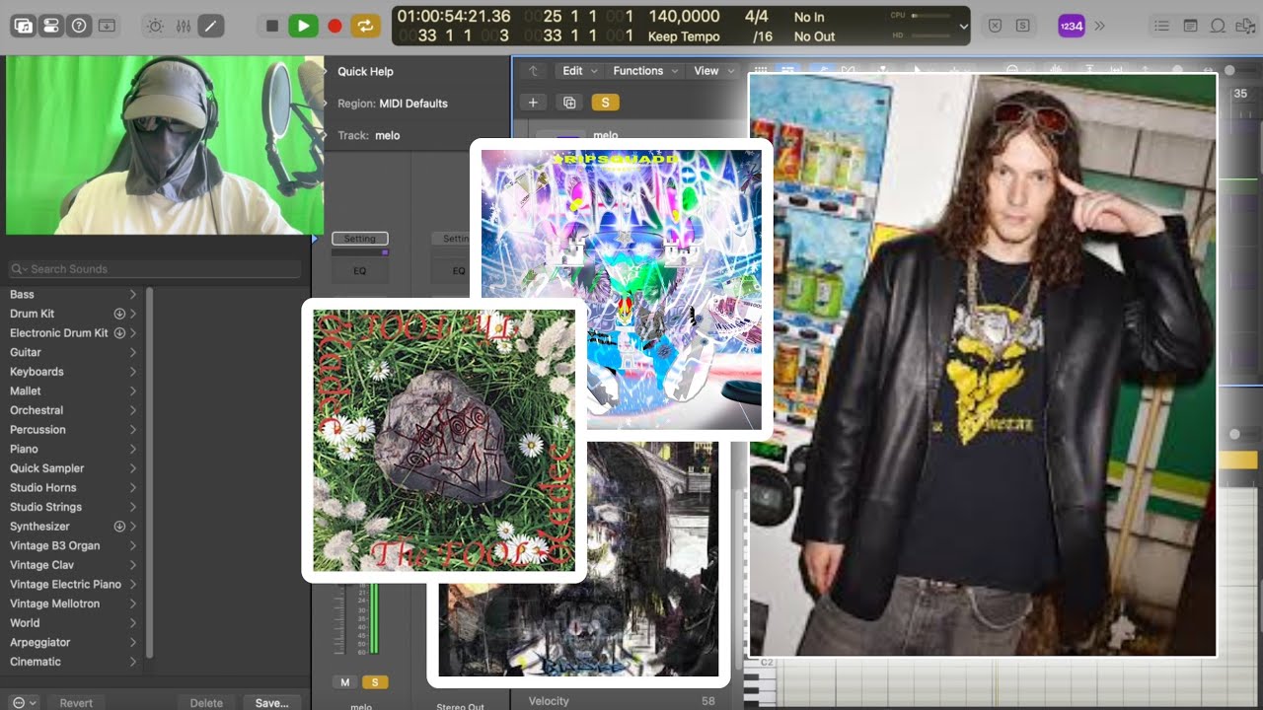
Task: Open the Loop Browser icon
Action: point(1218,26)
